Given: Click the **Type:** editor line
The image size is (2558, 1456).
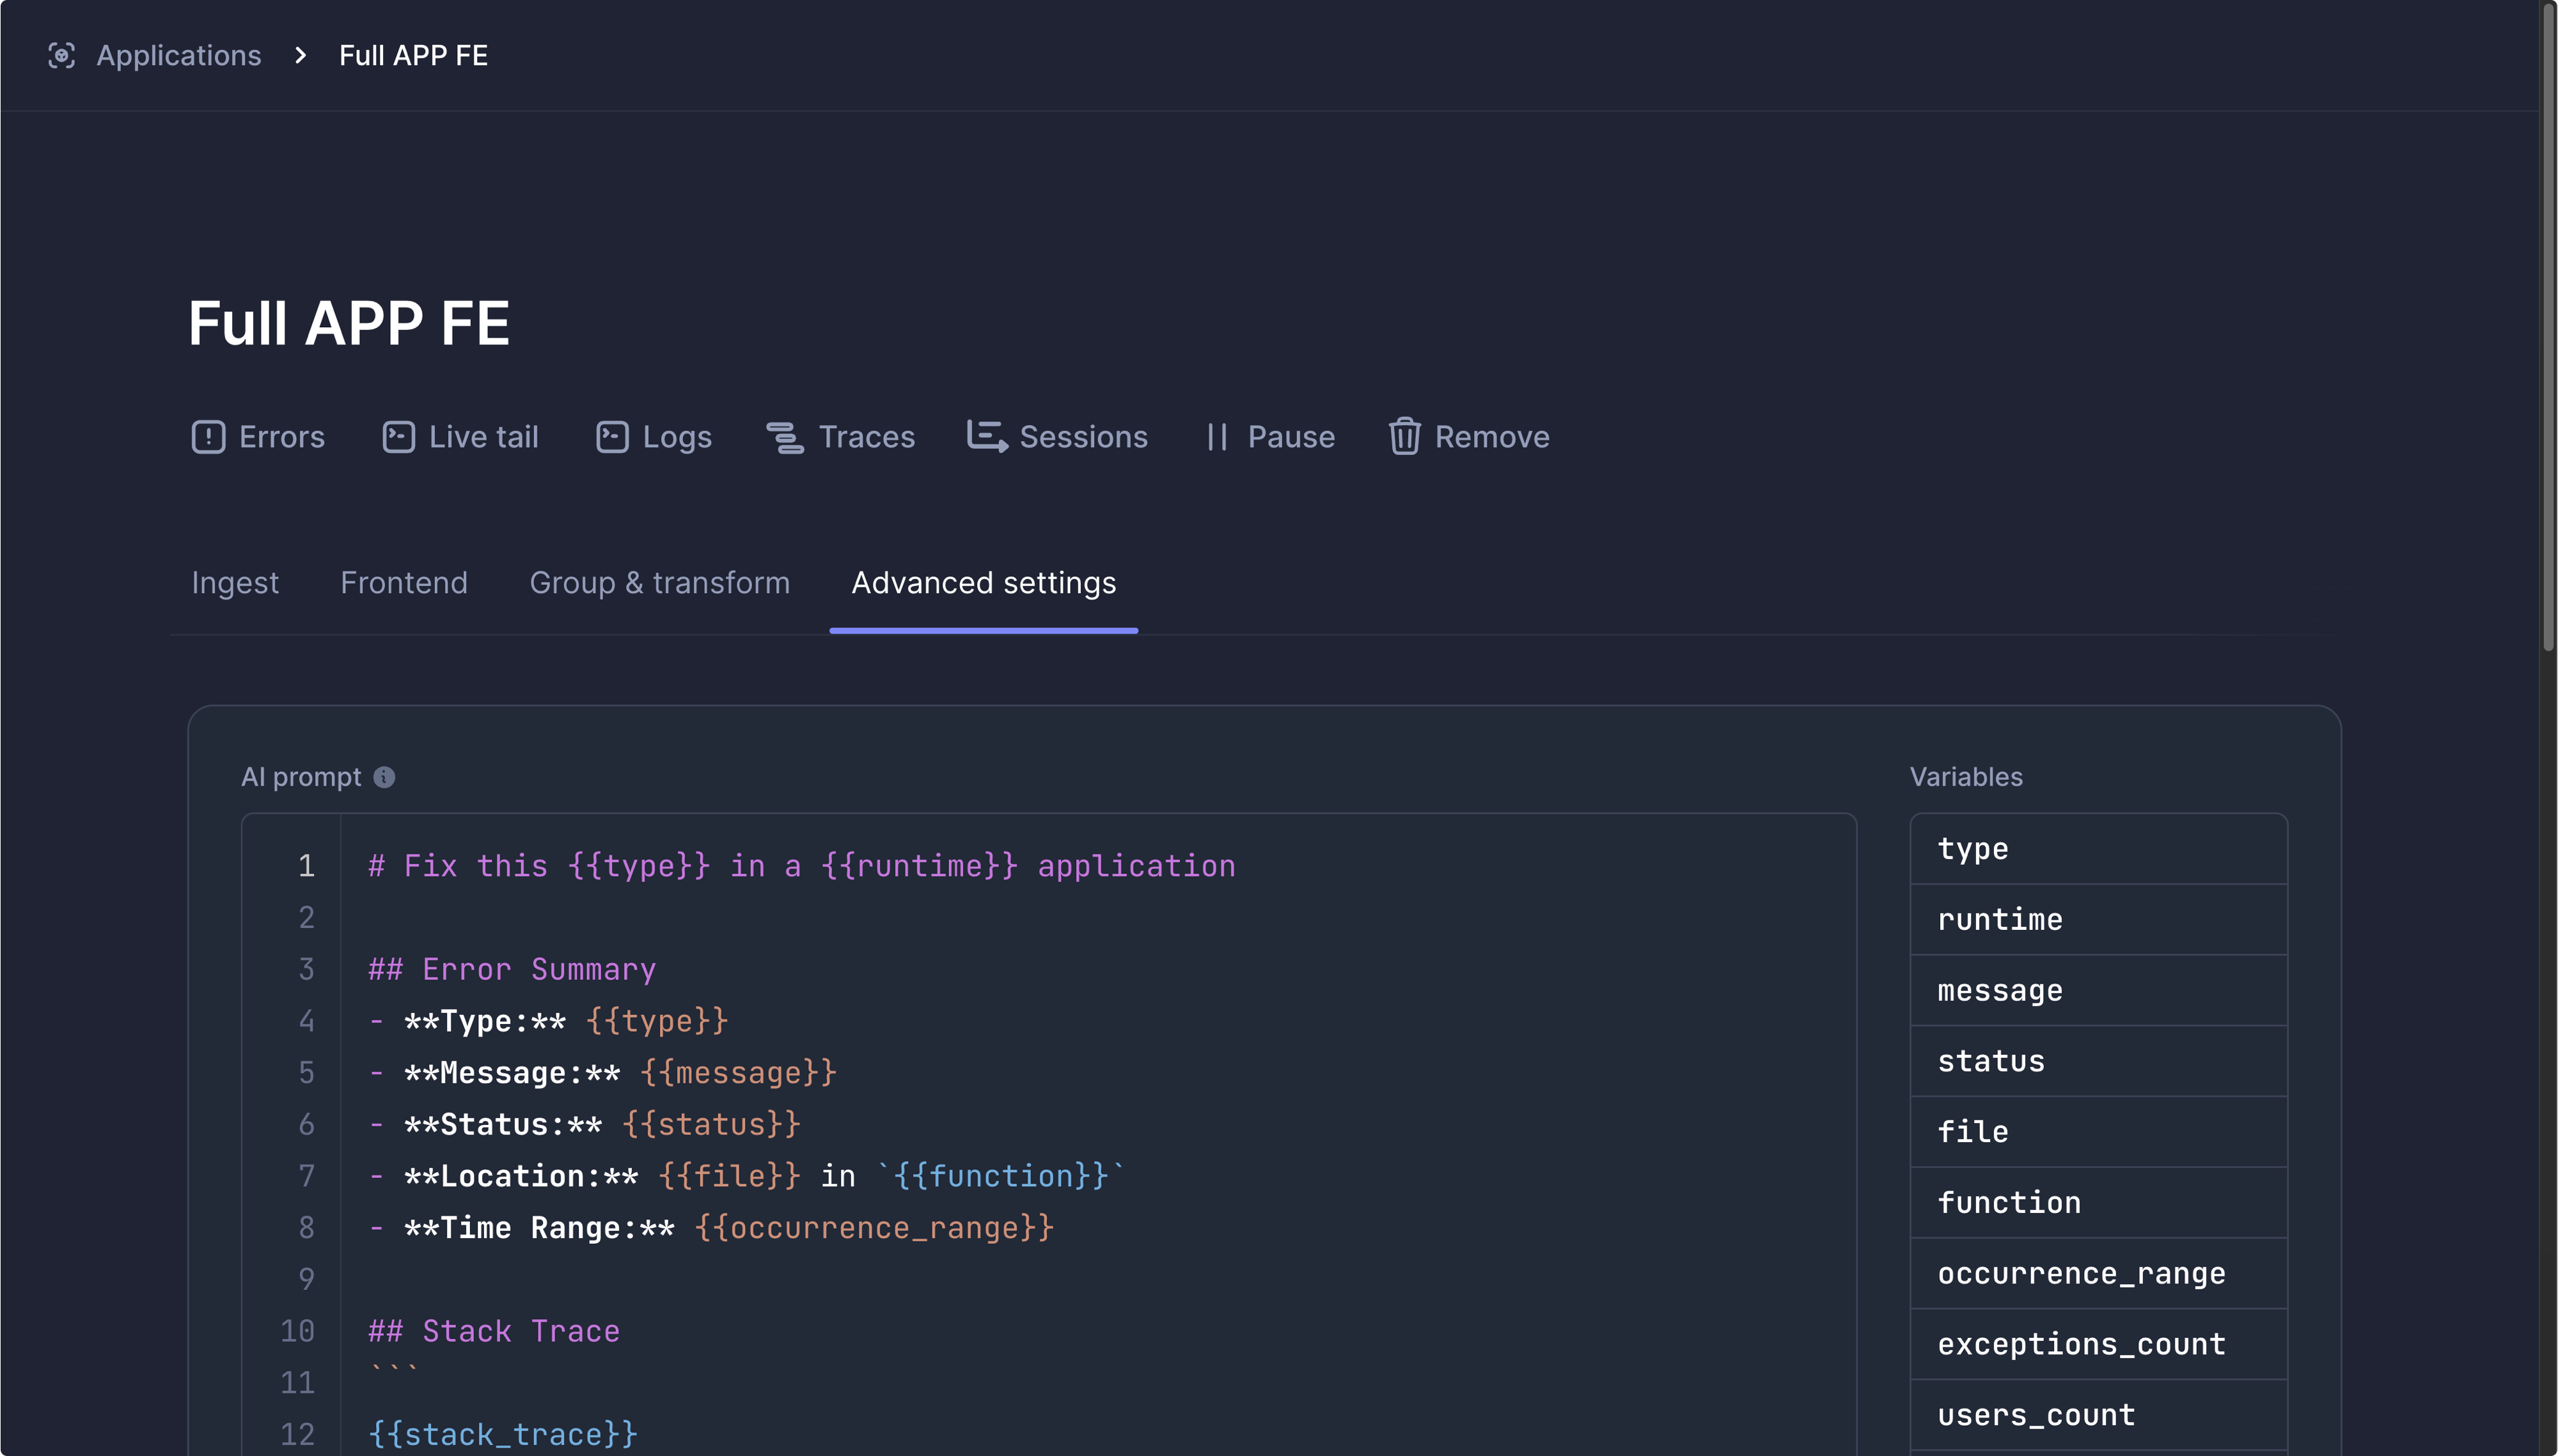Looking at the screenshot, I should 548,1021.
